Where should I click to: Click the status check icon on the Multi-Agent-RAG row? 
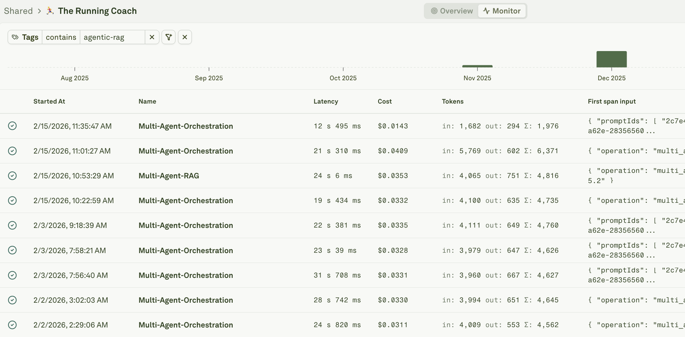coord(12,175)
